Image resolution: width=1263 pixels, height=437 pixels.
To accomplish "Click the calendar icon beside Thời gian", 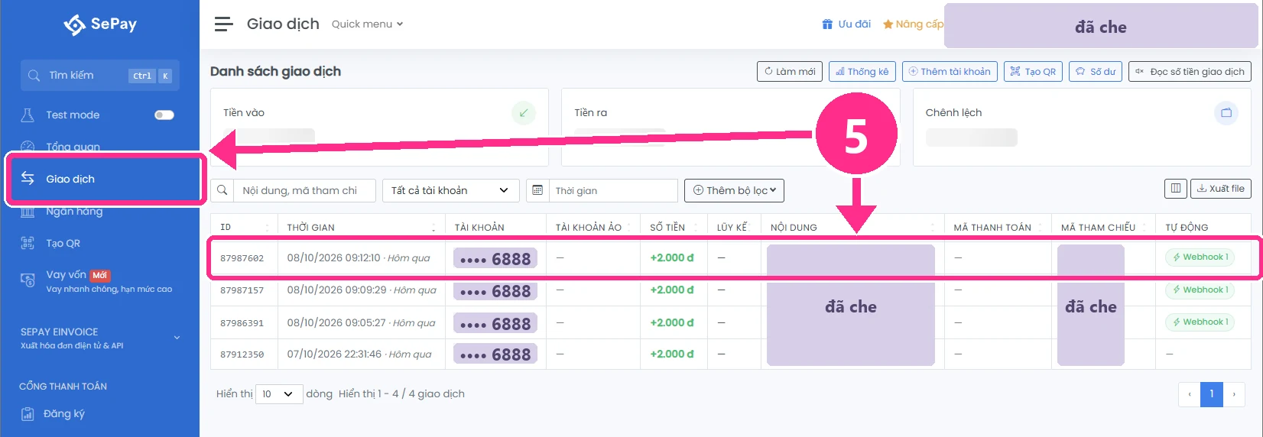I will [x=537, y=190].
